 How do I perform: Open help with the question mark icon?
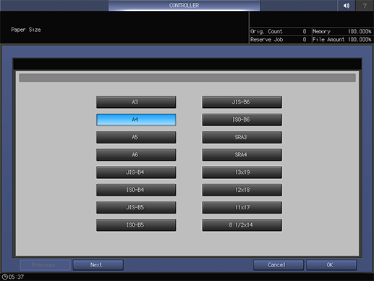(365, 5)
